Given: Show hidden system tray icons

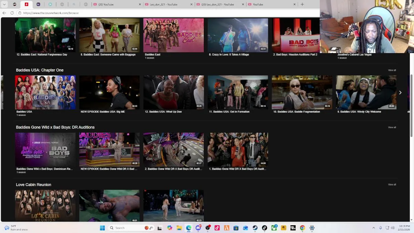Looking at the screenshot, I should [x=374, y=228].
